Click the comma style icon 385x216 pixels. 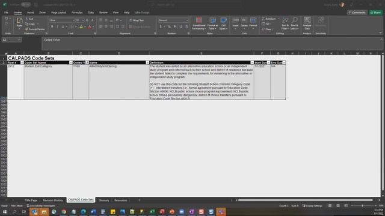175,26
